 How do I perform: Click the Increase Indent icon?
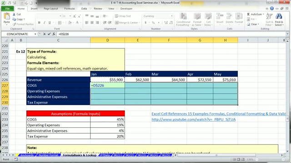pyautogui.click(x=110, y=23)
